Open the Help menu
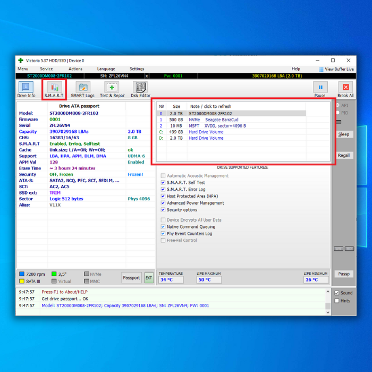372x372 pixels. (296, 69)
